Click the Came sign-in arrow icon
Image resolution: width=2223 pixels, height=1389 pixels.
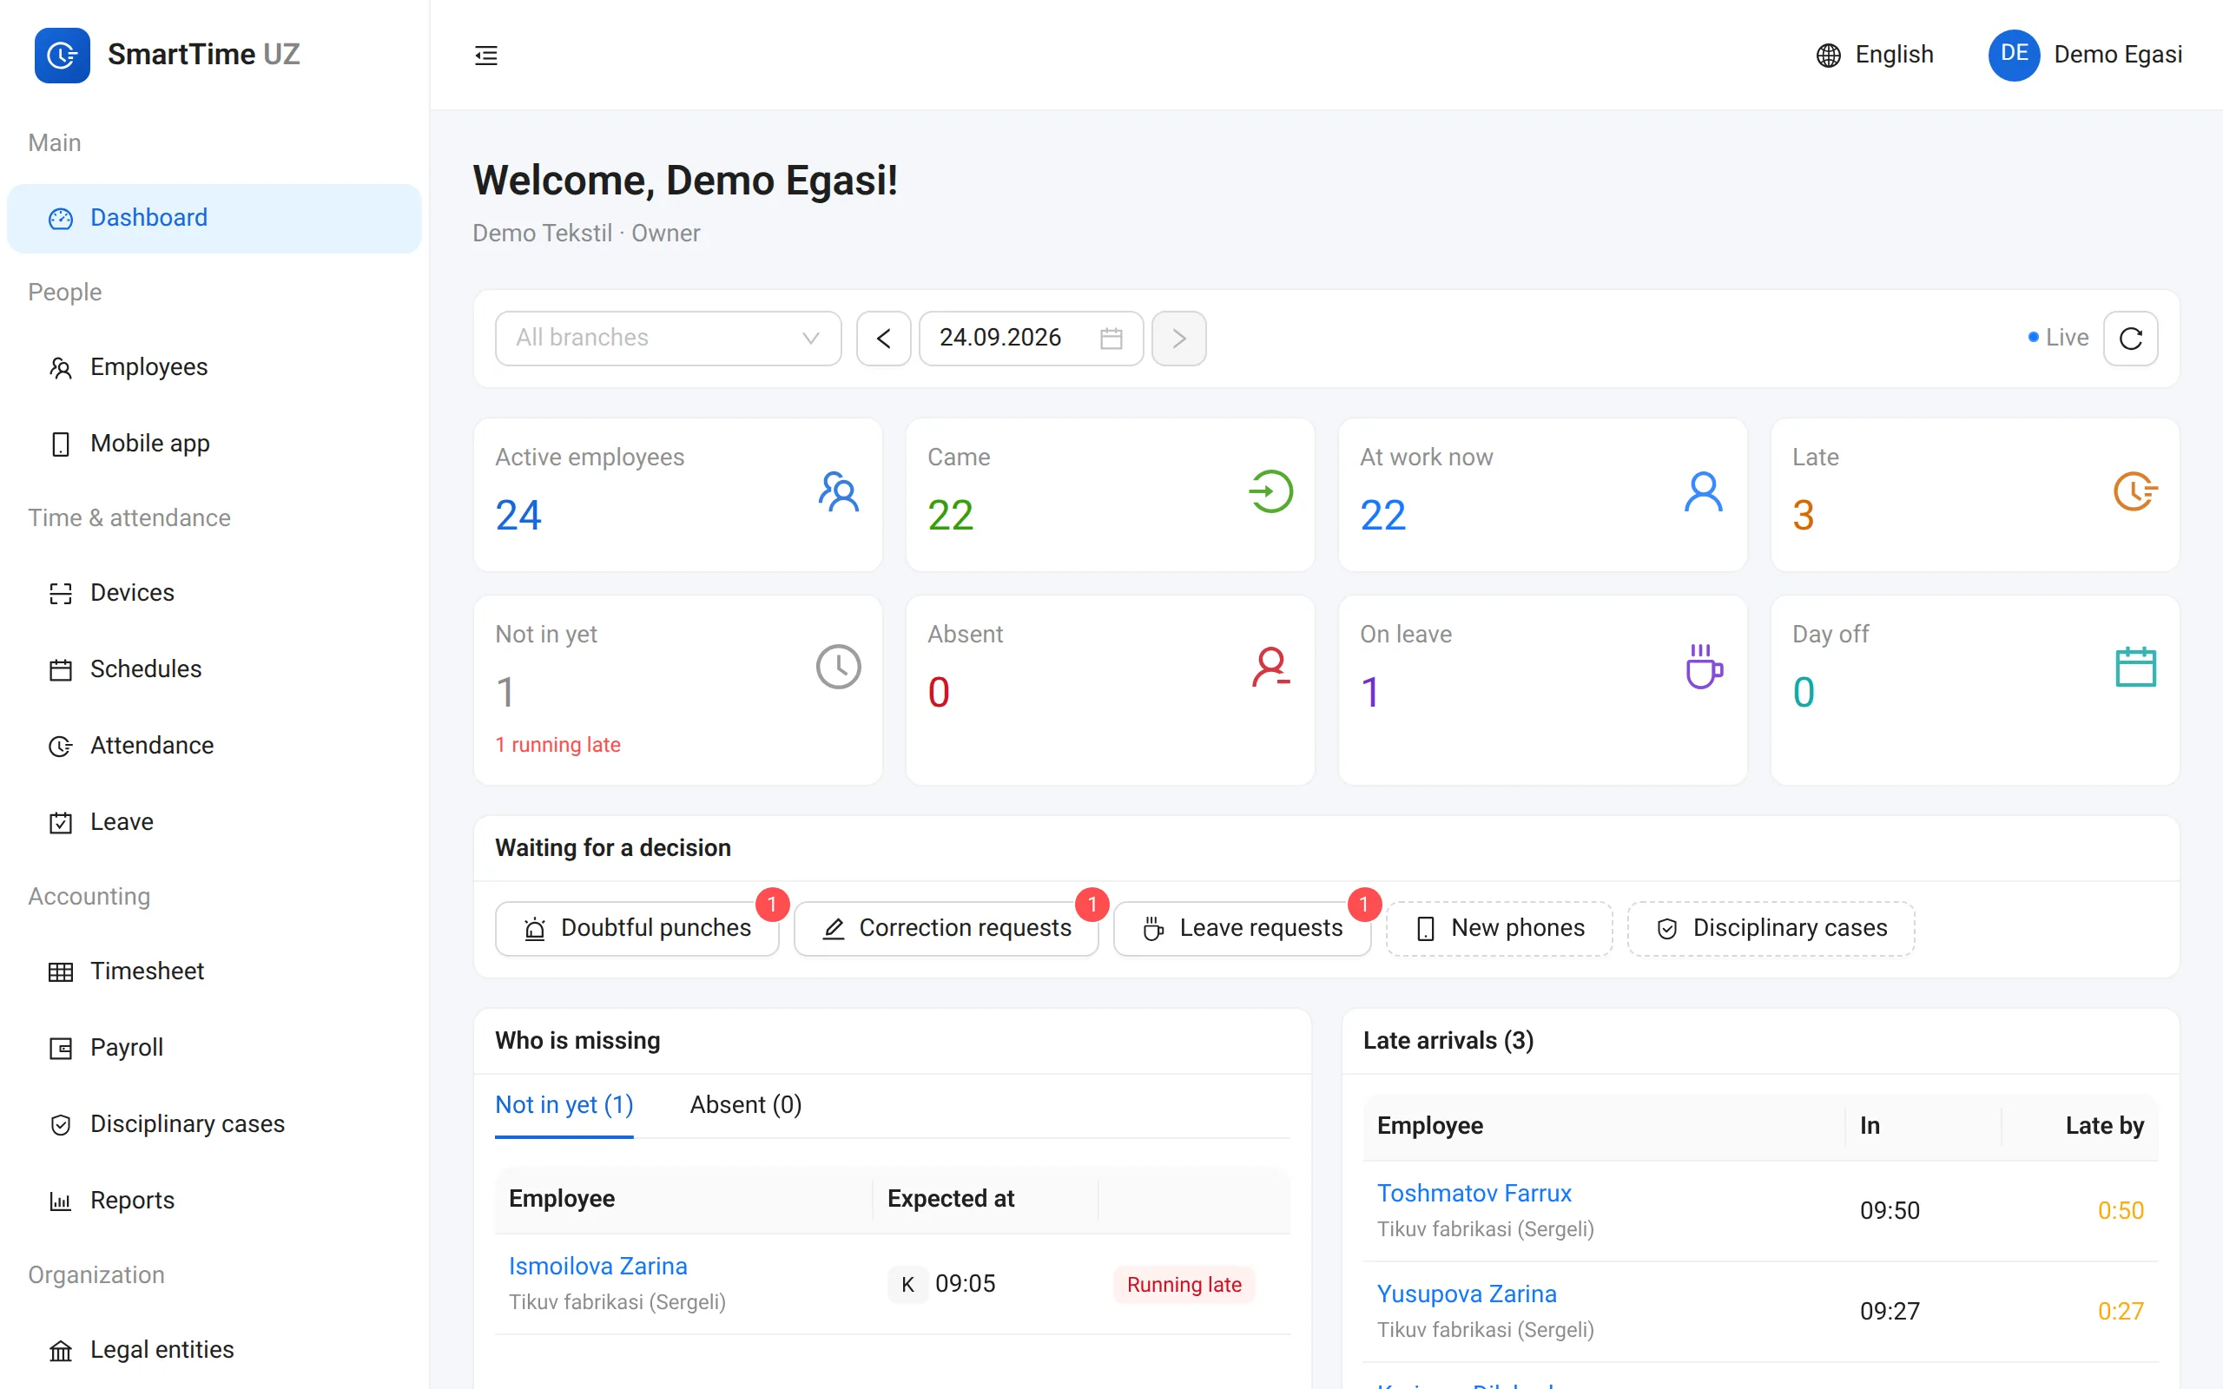pyautogui.click(x=1271, y=491)
